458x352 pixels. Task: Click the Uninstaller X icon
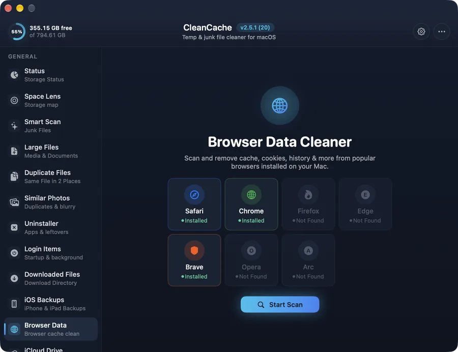pyautogui.click(x=14, y=227)
